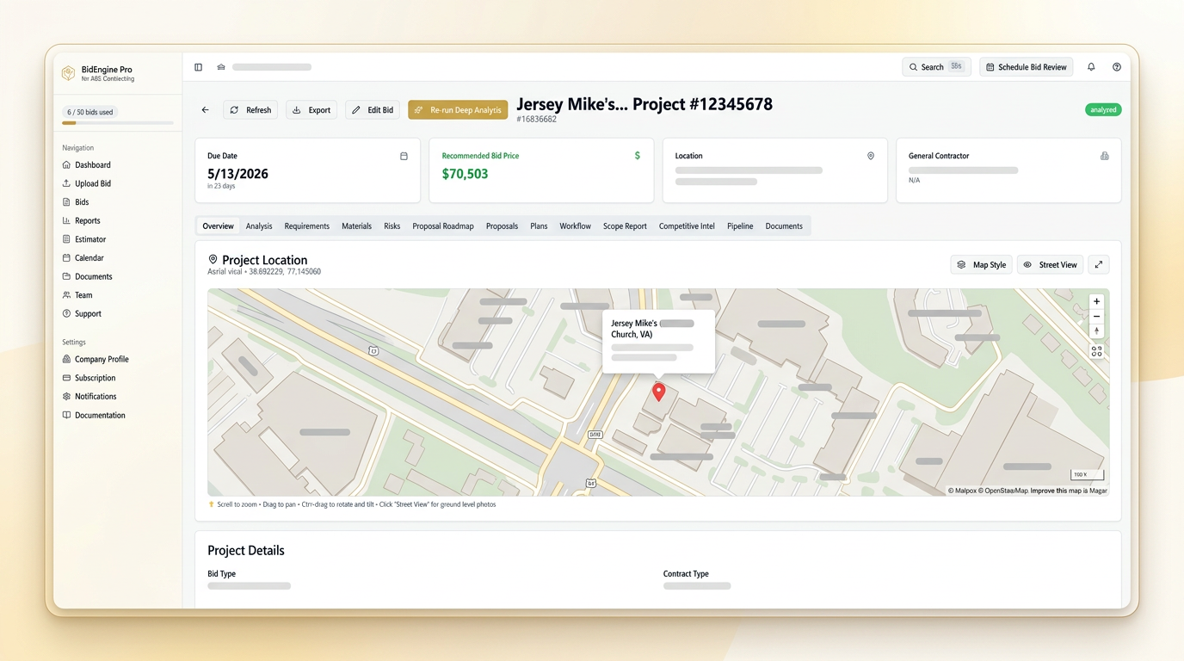Click the Jersey Mike's map popup

pos(658,342)
